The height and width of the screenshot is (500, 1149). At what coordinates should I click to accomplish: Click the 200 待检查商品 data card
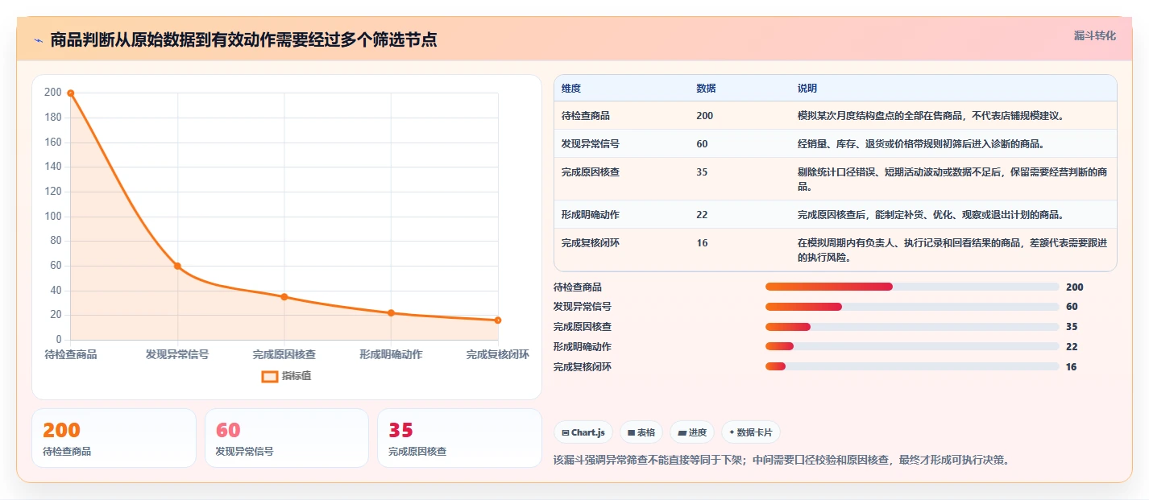(114, 438)
